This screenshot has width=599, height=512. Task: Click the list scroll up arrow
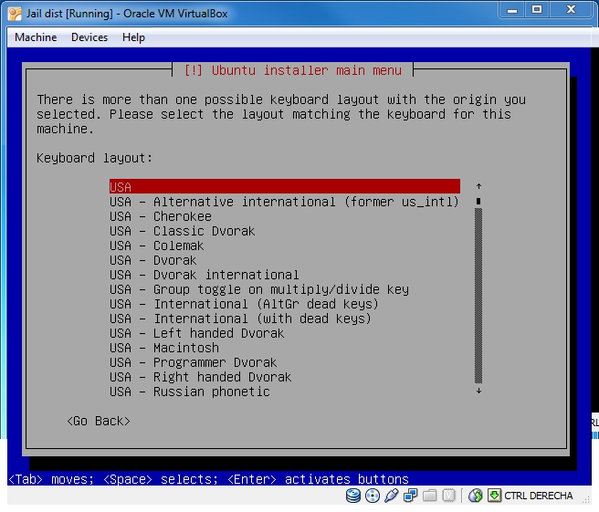click(x=478, y=186)
